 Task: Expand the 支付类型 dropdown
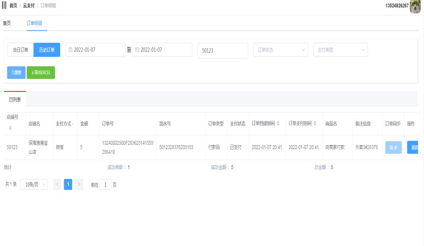pos(340,50)
